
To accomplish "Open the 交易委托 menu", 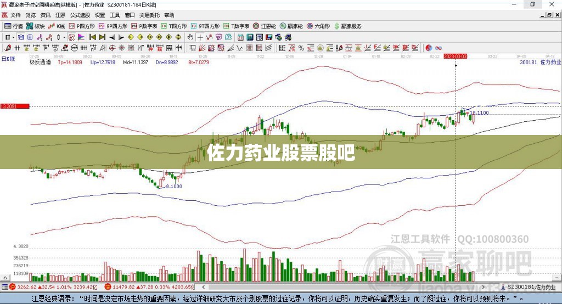I will tap(149, 15).
